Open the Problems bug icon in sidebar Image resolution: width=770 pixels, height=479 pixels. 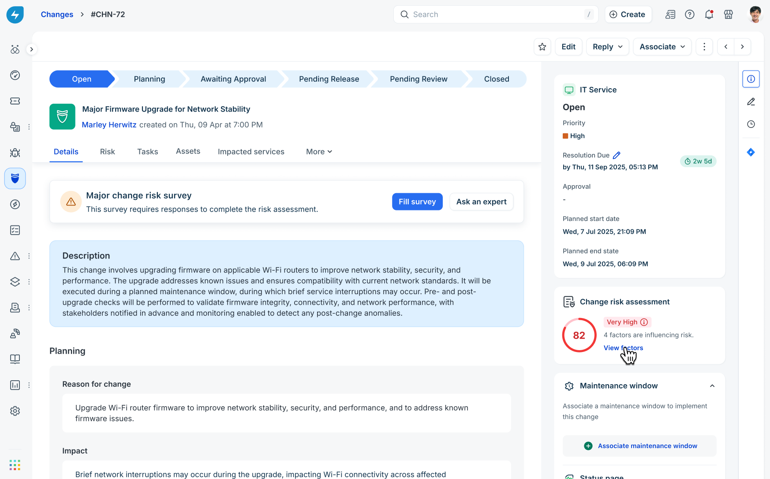(15, 153)
